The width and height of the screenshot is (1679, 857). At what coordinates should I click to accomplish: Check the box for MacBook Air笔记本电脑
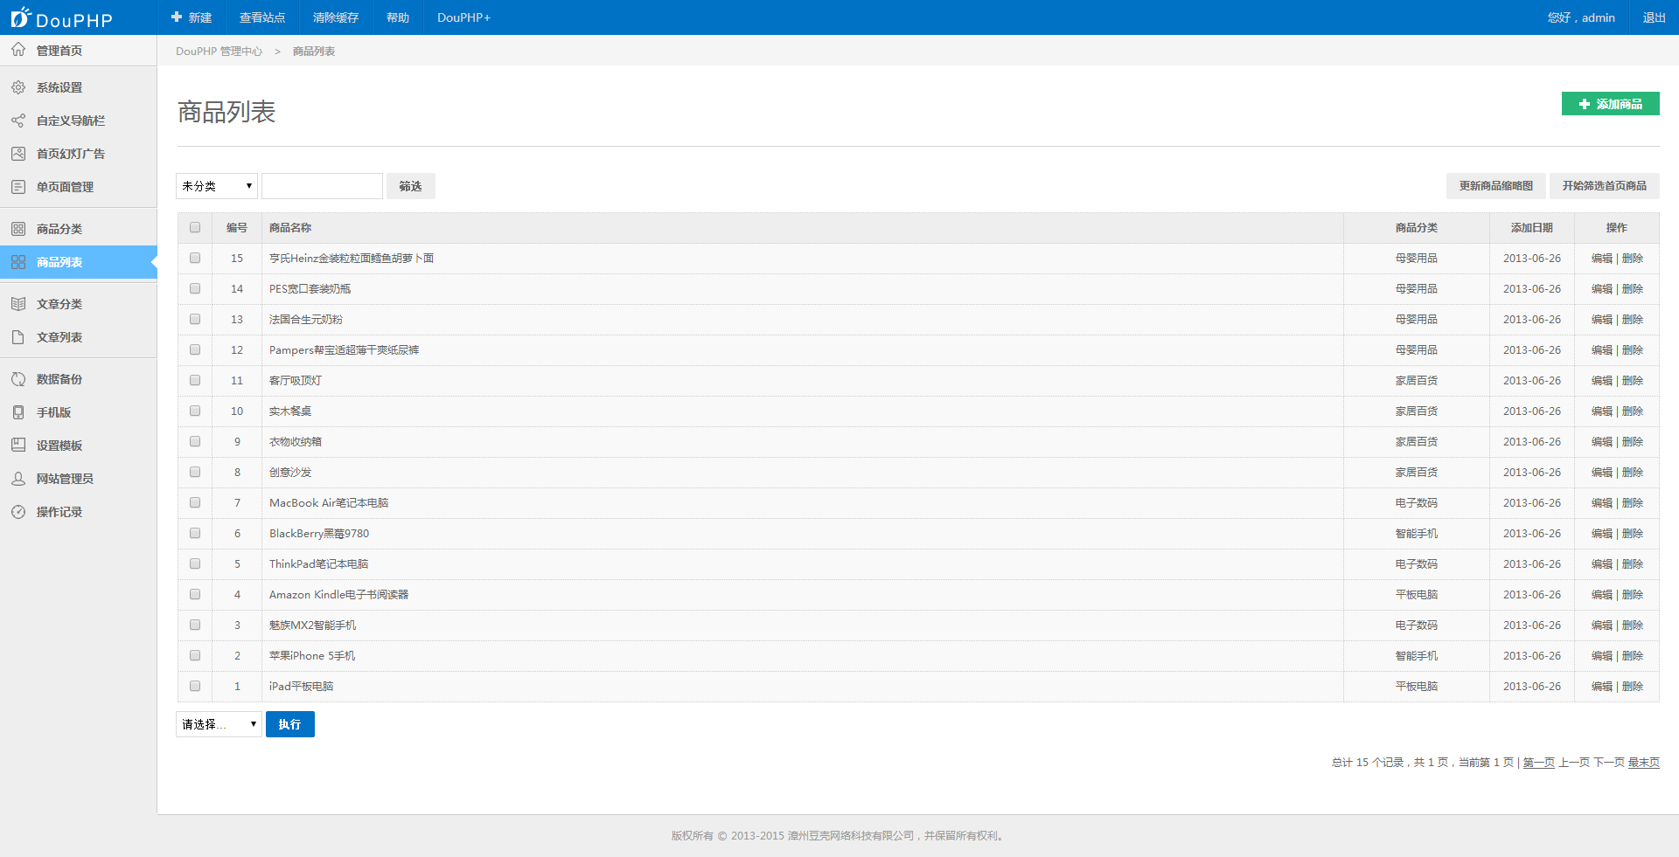pos(195,502)
